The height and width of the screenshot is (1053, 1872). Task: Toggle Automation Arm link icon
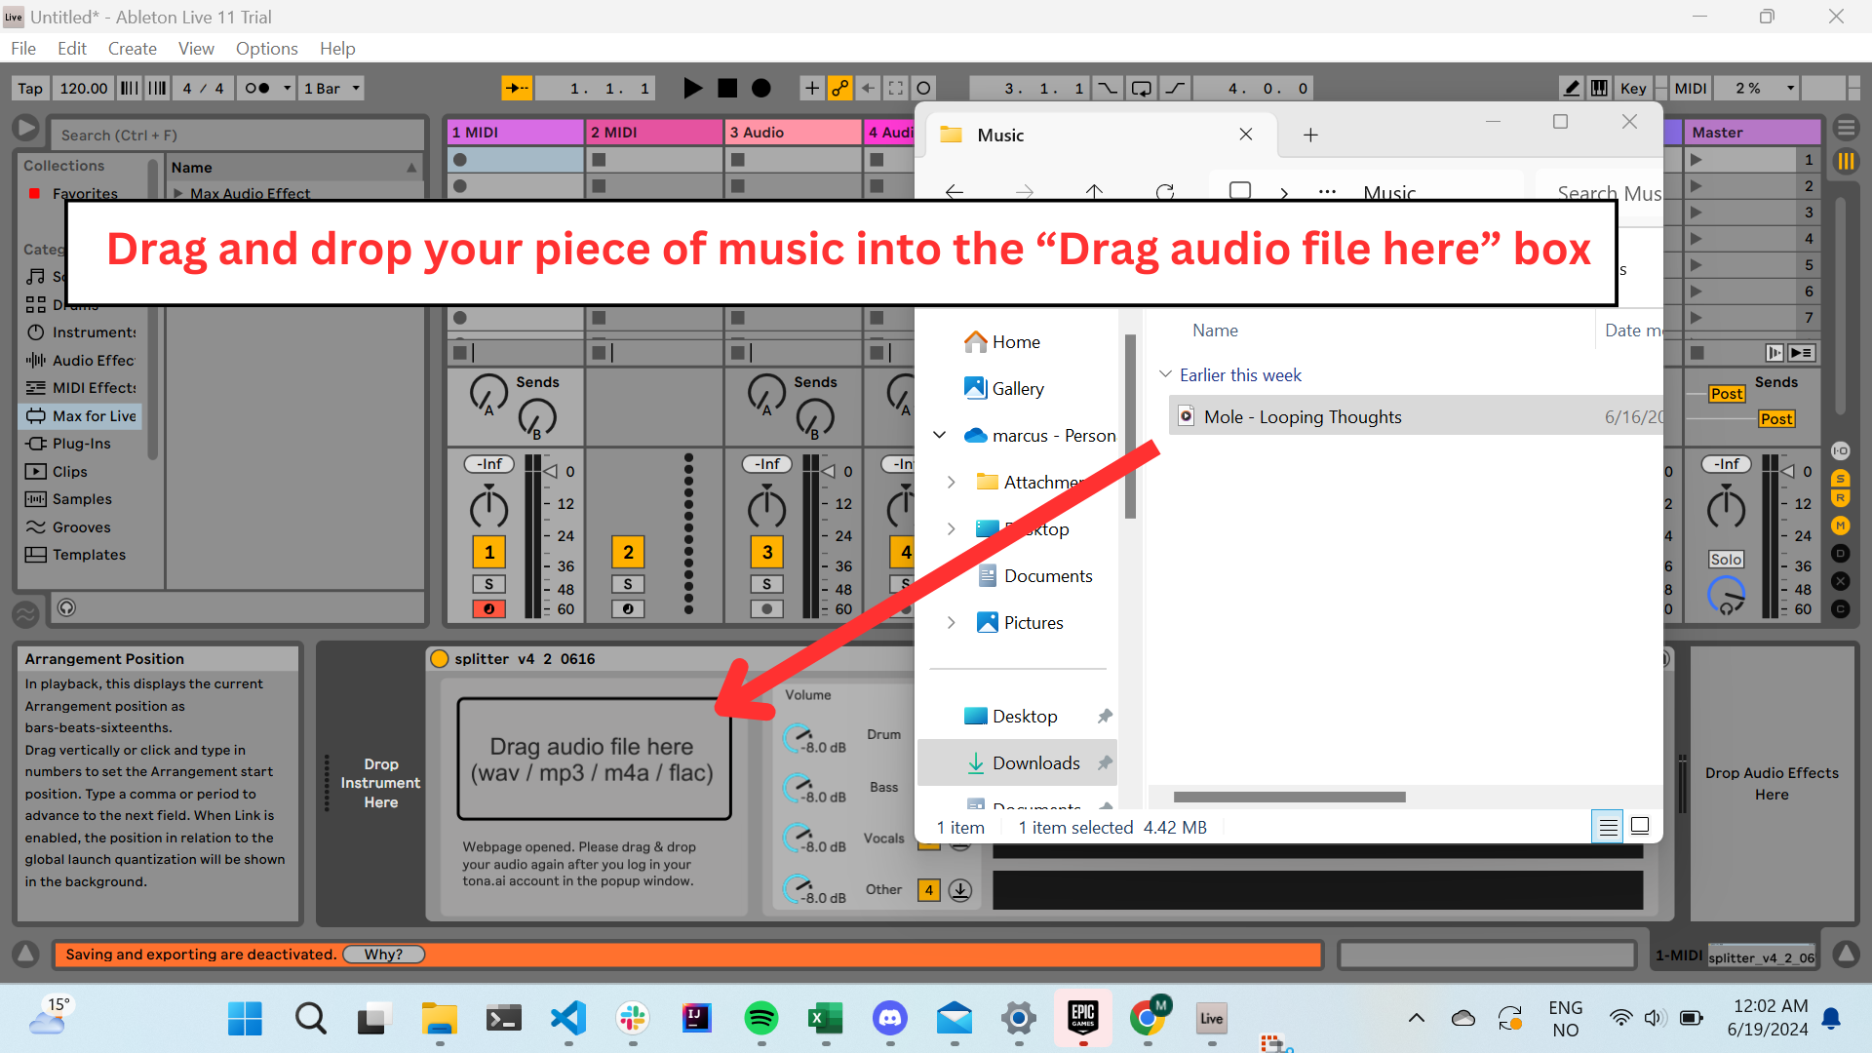(x=839, y=89)
